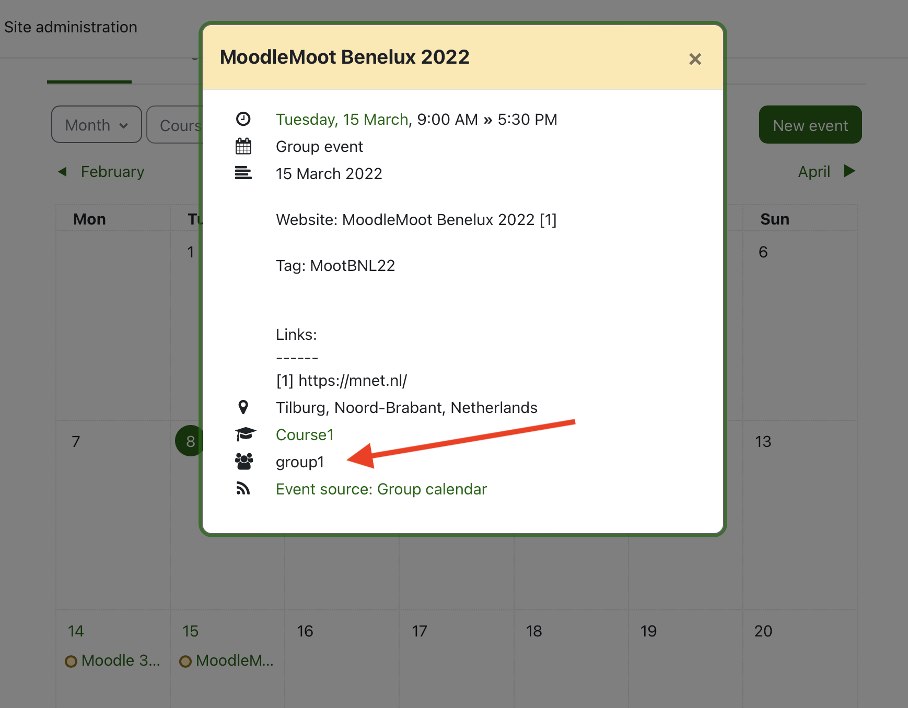Follow Event source: Group calendar link
The width and height of the screenshot is (908, 708).
click(x=381, y=489)
